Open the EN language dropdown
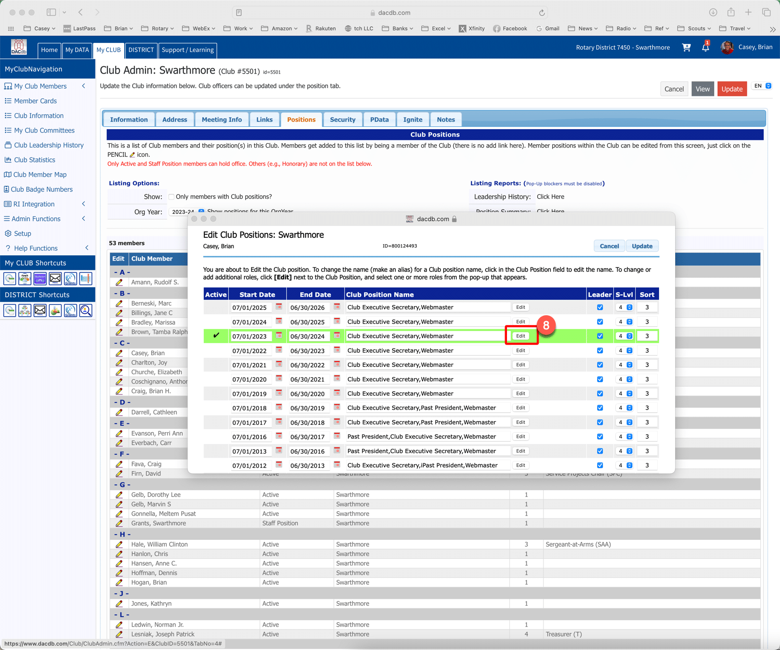The width and height of the screenshot is (780, 650). pyautogui.click(x=762, y=86)
